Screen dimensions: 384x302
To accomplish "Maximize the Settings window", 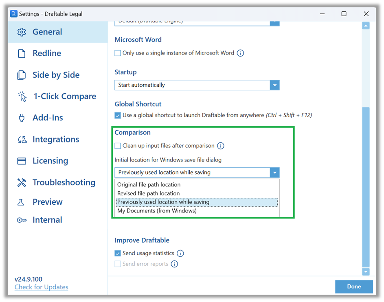I will 344,14.
